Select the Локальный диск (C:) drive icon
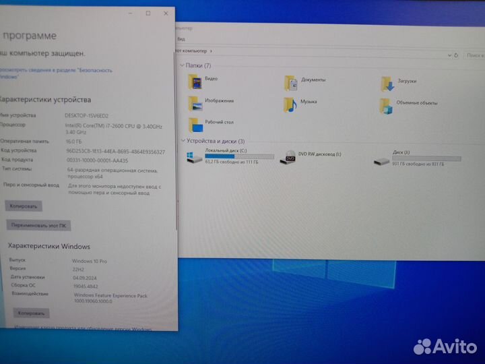The image size is (485, 364). (193, 156)
